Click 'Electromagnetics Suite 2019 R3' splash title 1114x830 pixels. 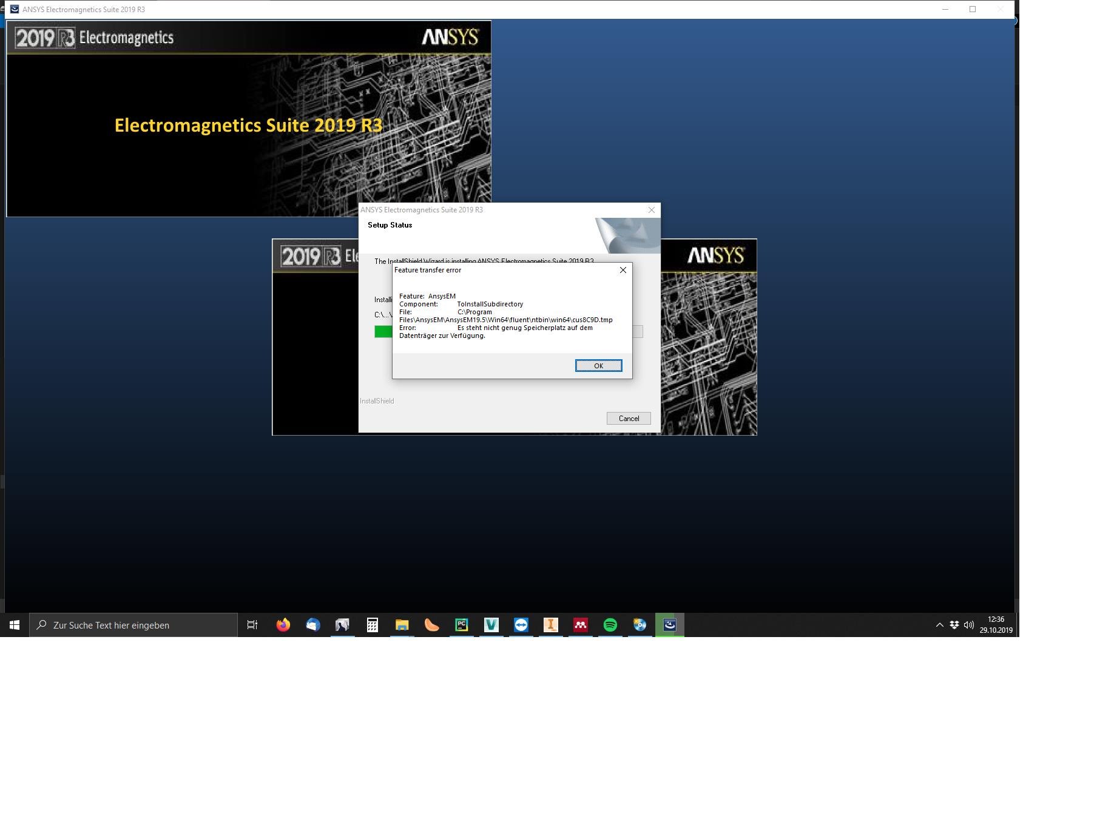click(x=249, y=125)
